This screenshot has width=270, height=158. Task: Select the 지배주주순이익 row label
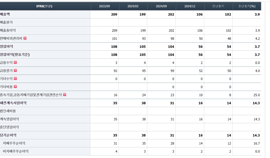pos(14,143)
